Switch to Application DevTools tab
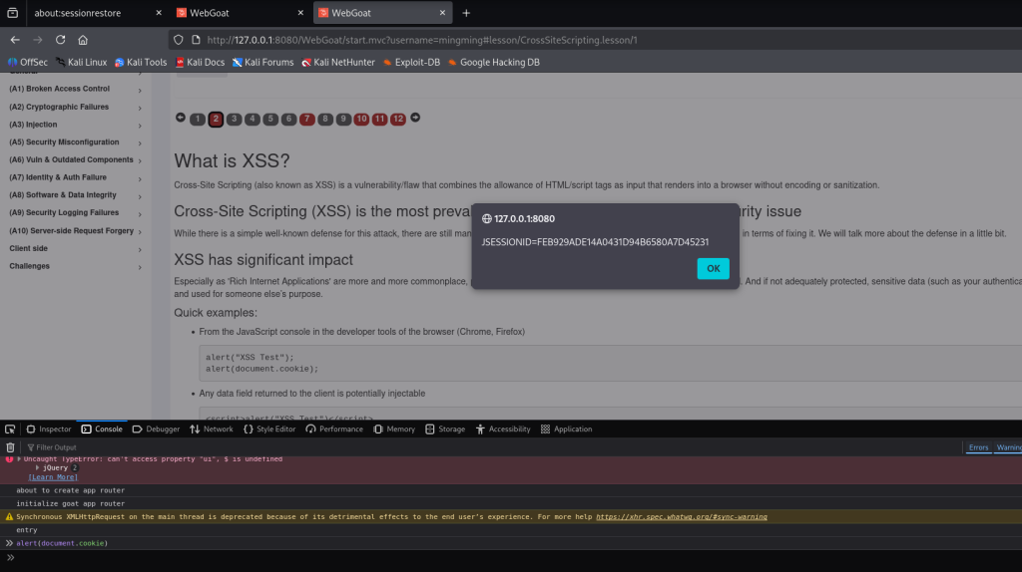The width and height of the screenshot is (1022, 572). [567, 429]
